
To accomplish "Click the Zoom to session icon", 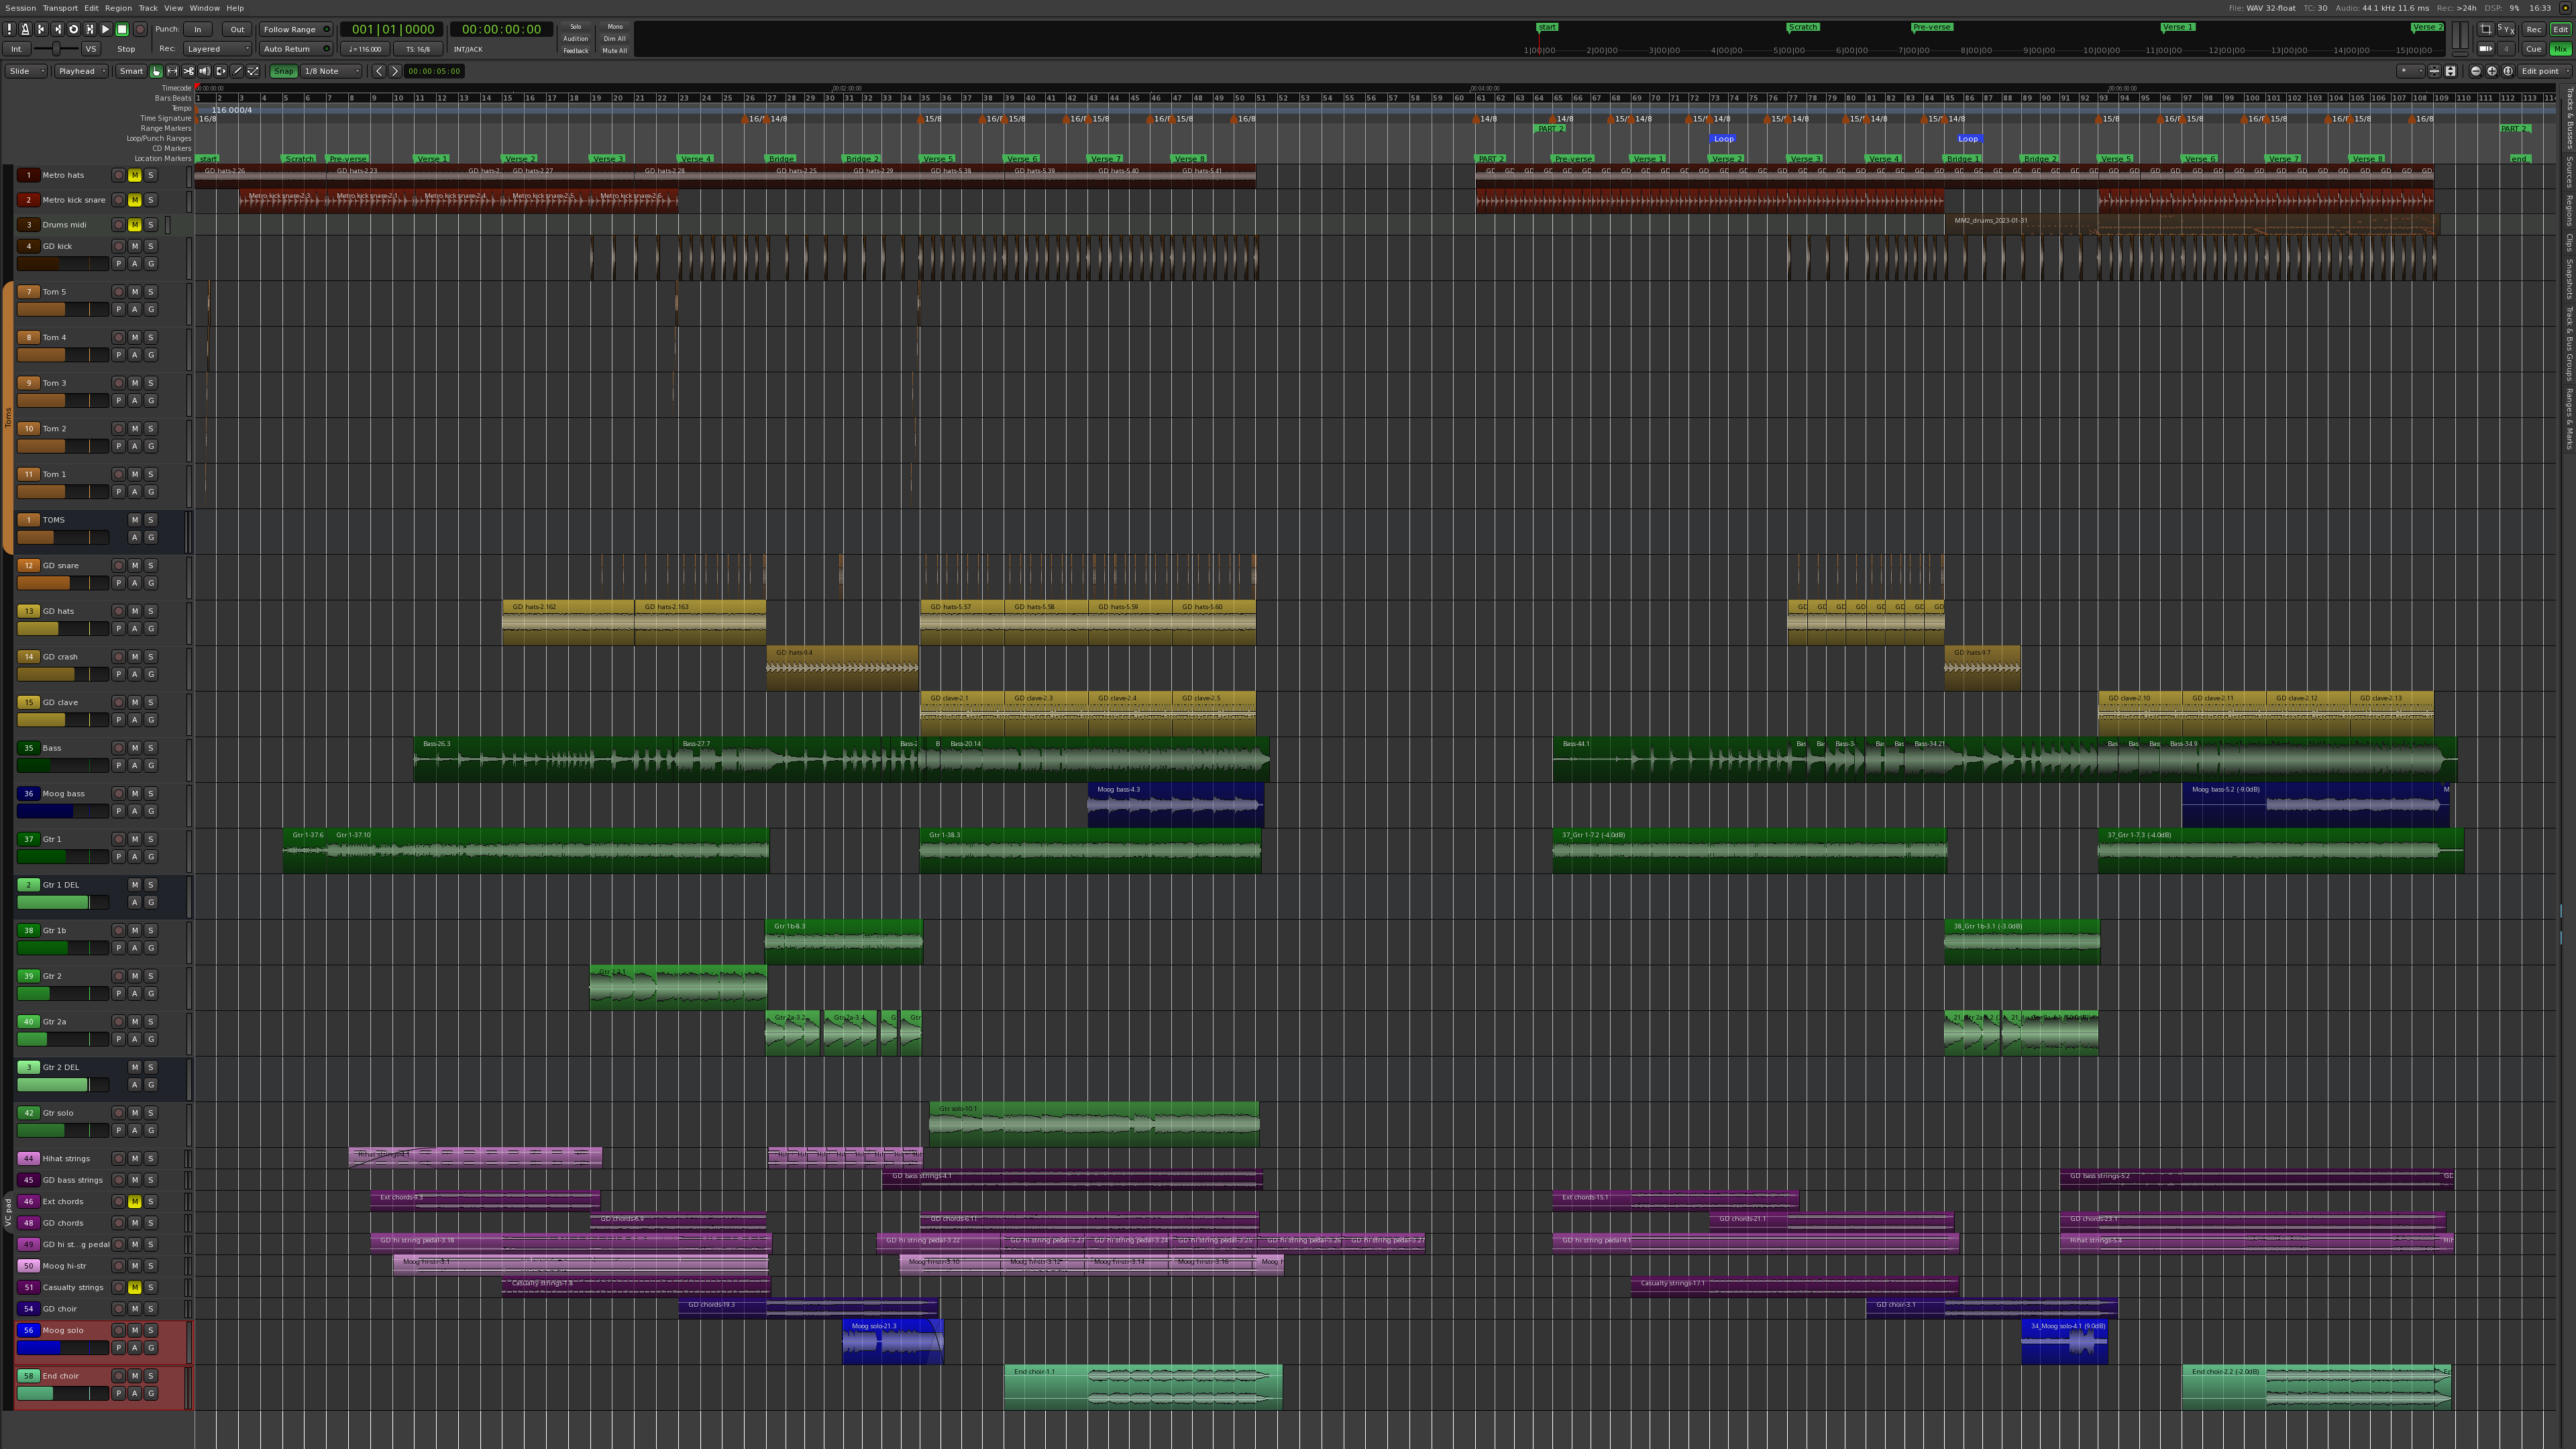I will tap(2507, 71).
